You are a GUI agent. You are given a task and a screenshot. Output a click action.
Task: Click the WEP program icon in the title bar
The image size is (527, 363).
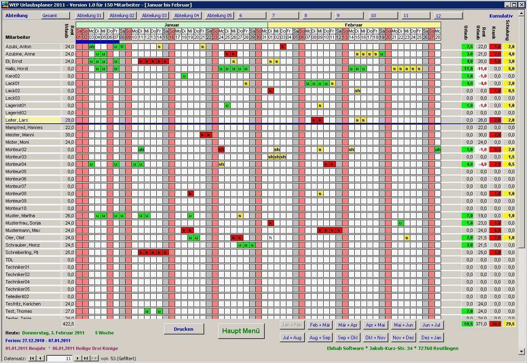[x=4, y=4]
